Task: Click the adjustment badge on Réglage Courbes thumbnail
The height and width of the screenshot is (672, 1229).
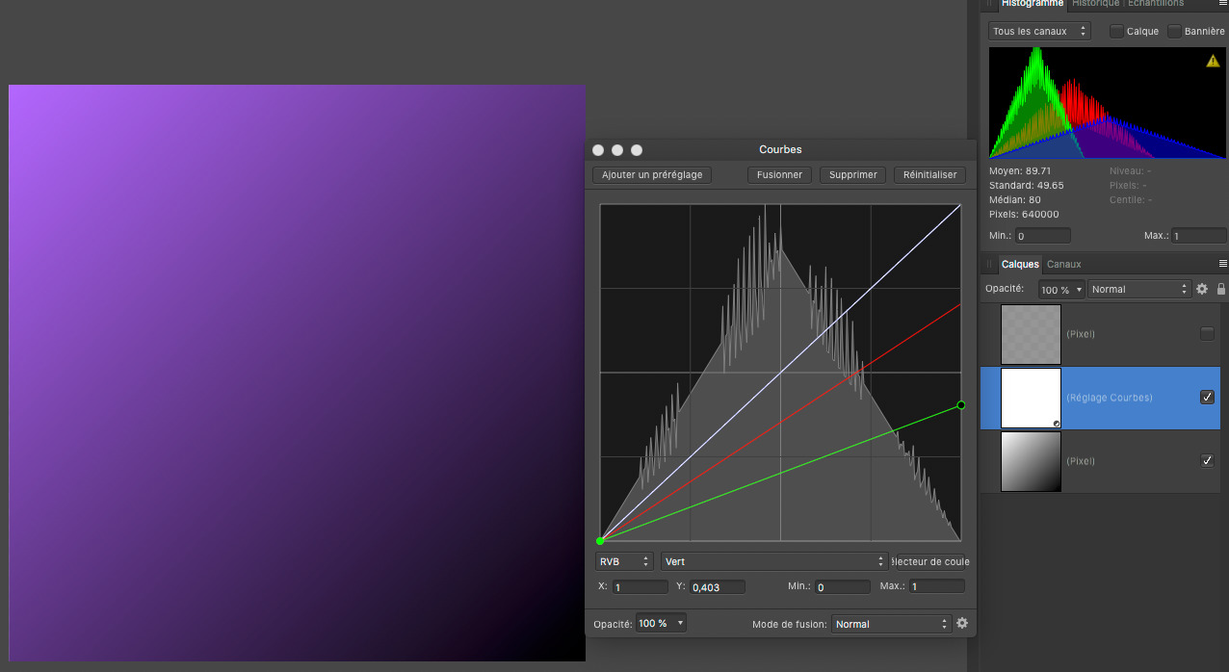Action: pos(1056,424)
